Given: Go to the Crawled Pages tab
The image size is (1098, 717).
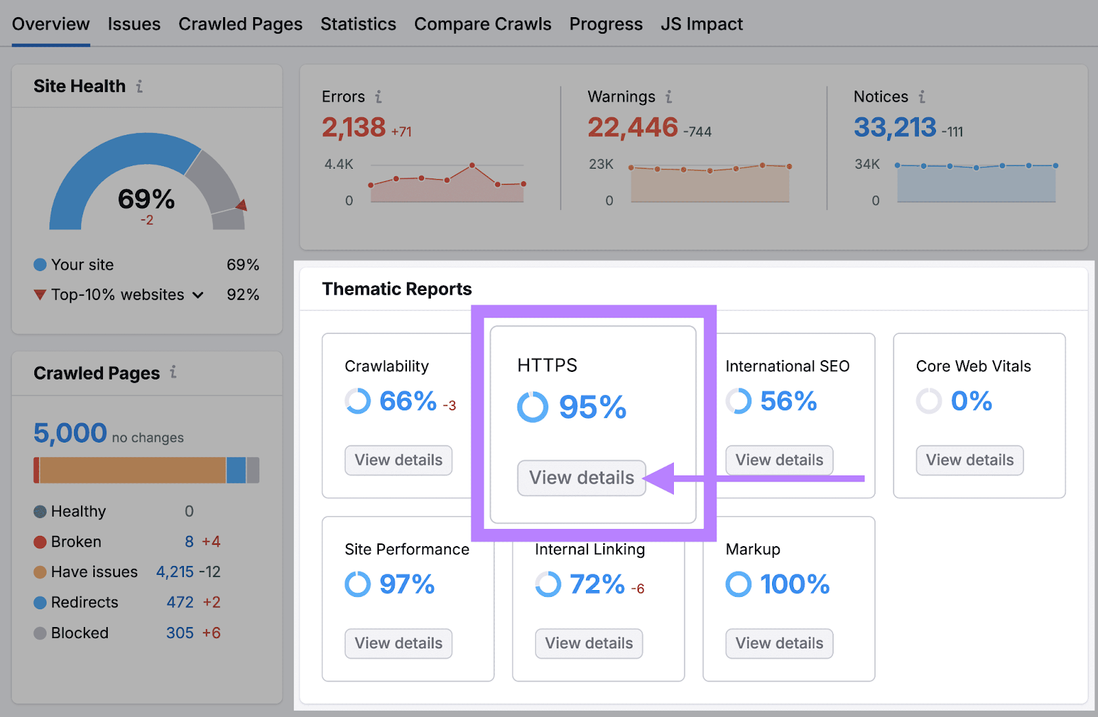Looking at the screenshot, I should point(240,24).
